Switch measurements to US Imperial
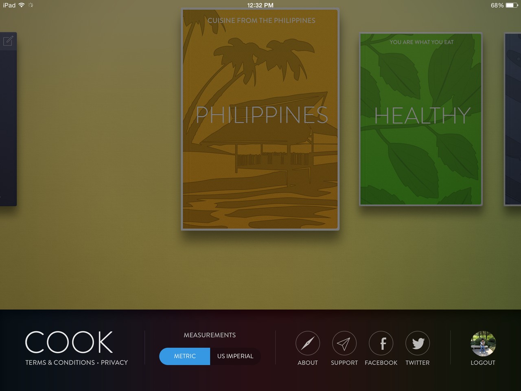521x391 pixels. pyautogui.click(x=235, y=356)
